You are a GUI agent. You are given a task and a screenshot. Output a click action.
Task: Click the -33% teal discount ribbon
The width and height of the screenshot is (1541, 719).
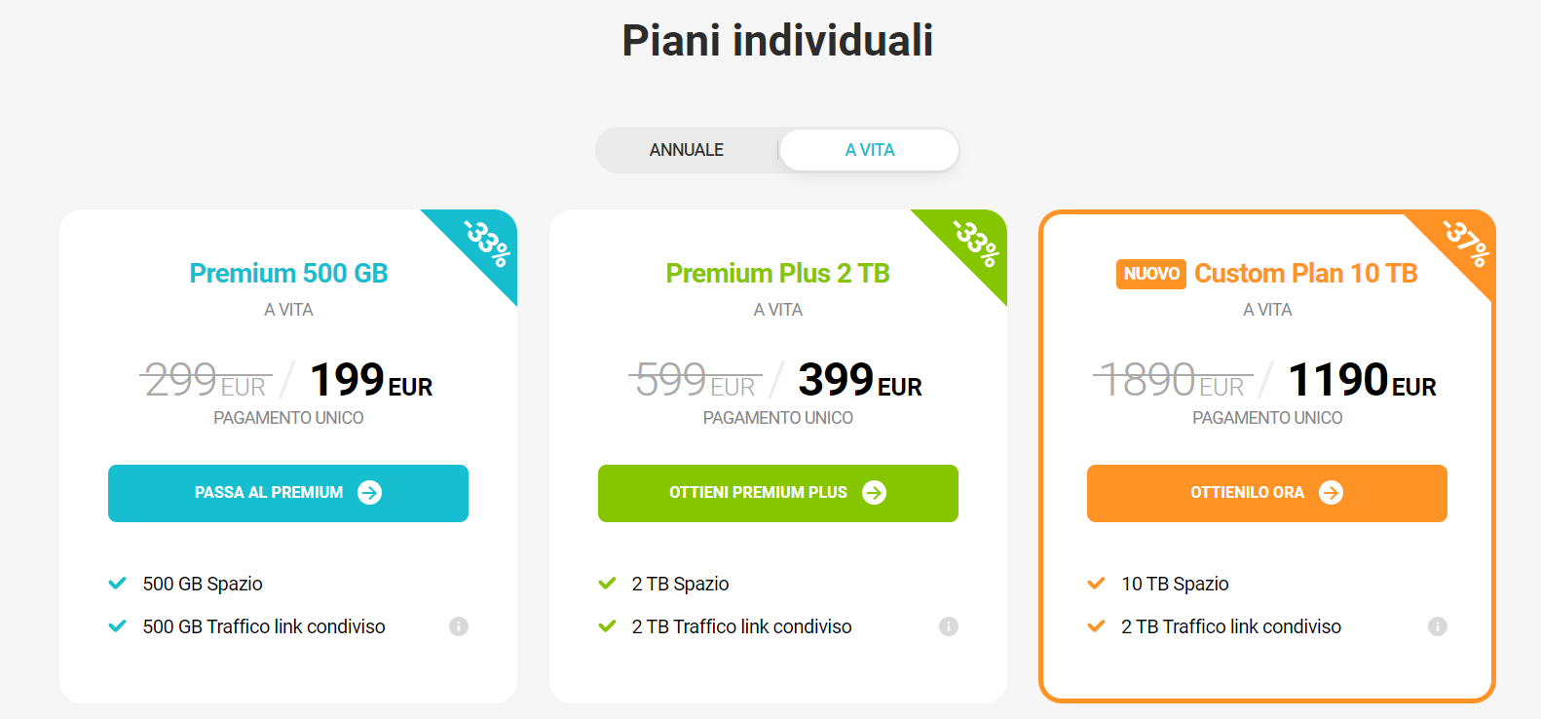point(486,243)
